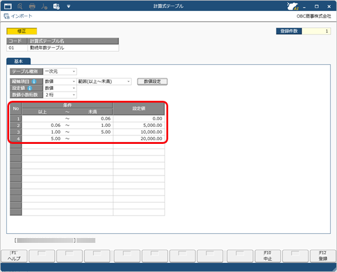Click the 数値設定 button
The width and height of the screenshot is (337, 272).
click(x=152, y=81)
